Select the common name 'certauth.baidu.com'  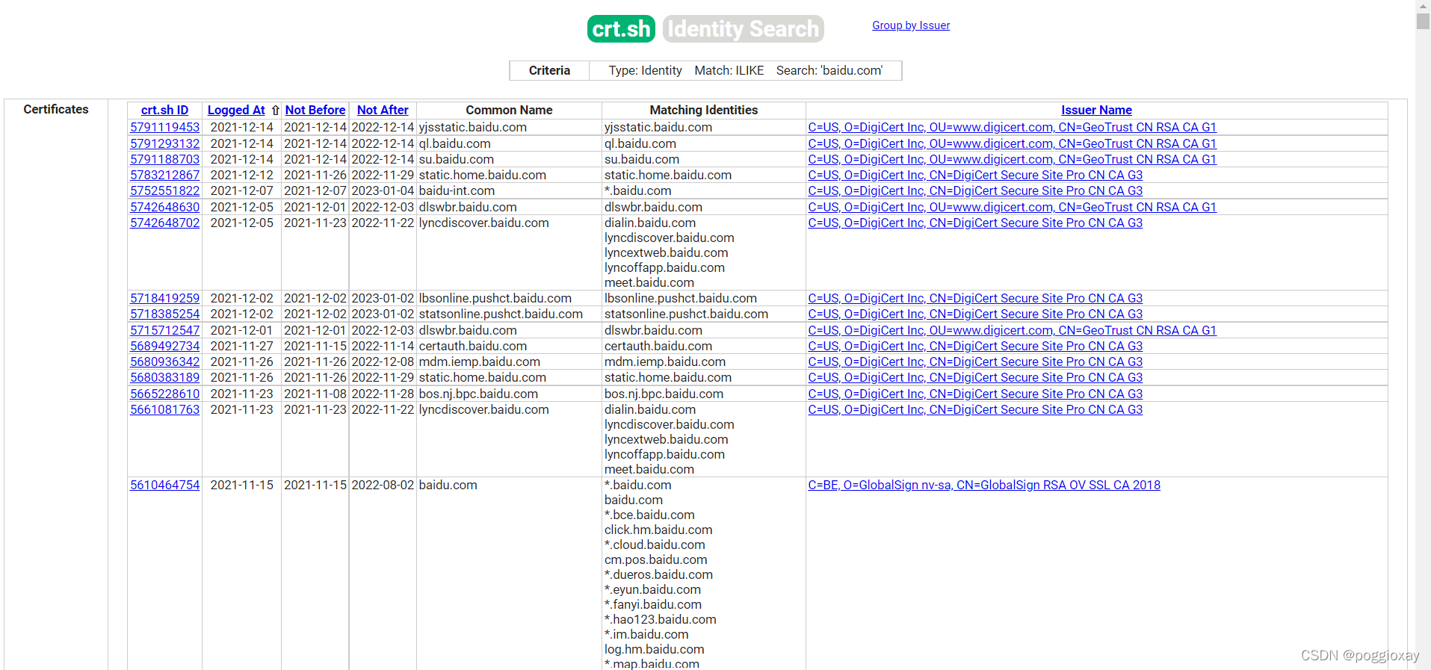(x=473, y=346)
